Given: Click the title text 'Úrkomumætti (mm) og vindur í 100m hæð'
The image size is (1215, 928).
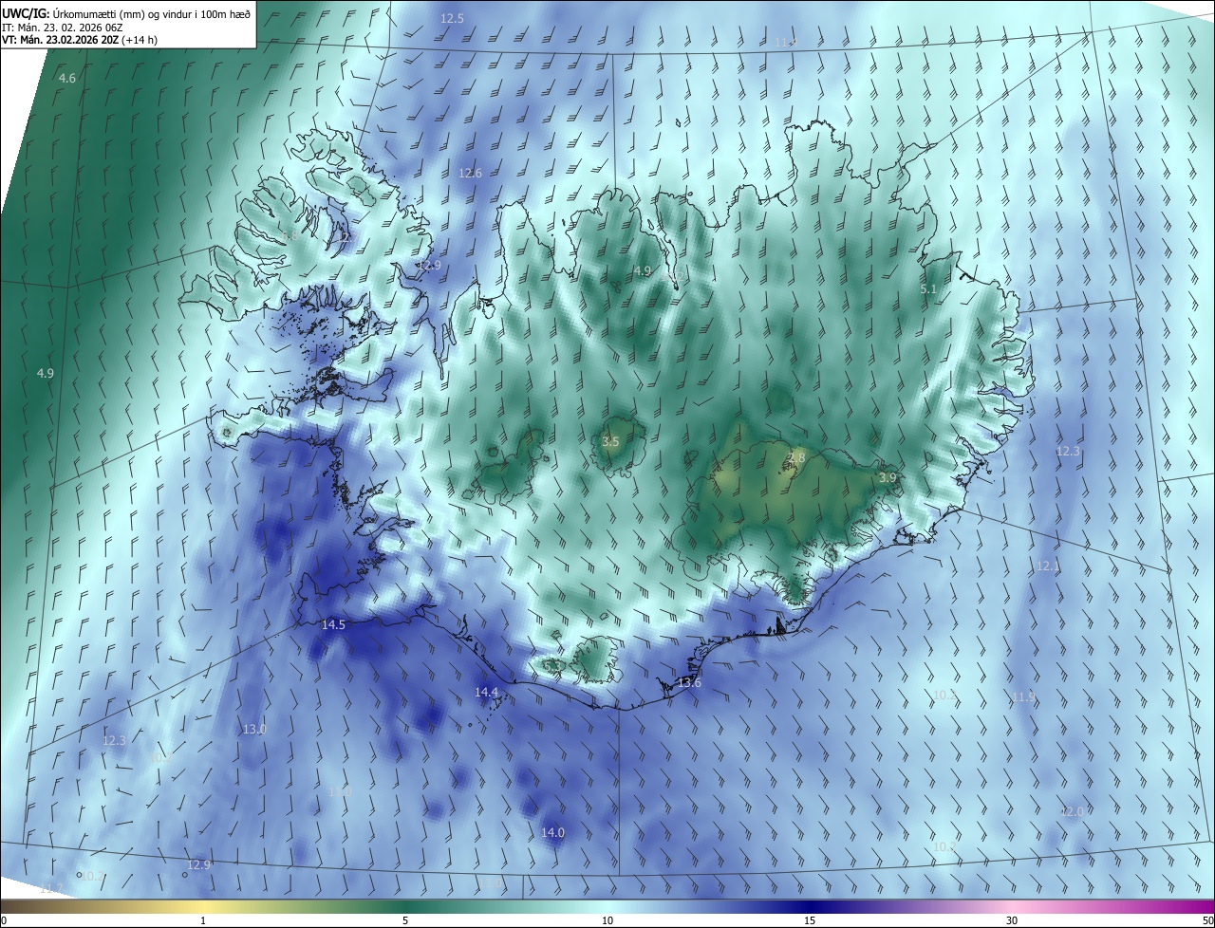Looking at the screenshot, I should (151, 14).
